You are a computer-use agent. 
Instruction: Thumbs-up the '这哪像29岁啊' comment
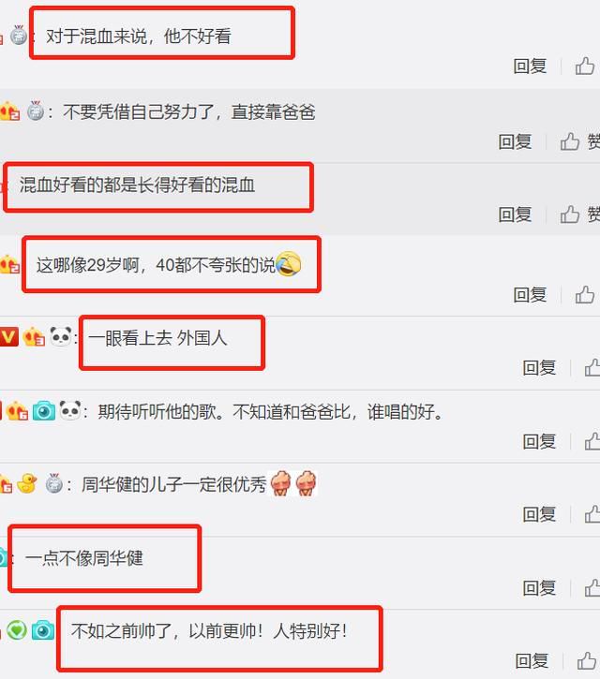point(585,295)
